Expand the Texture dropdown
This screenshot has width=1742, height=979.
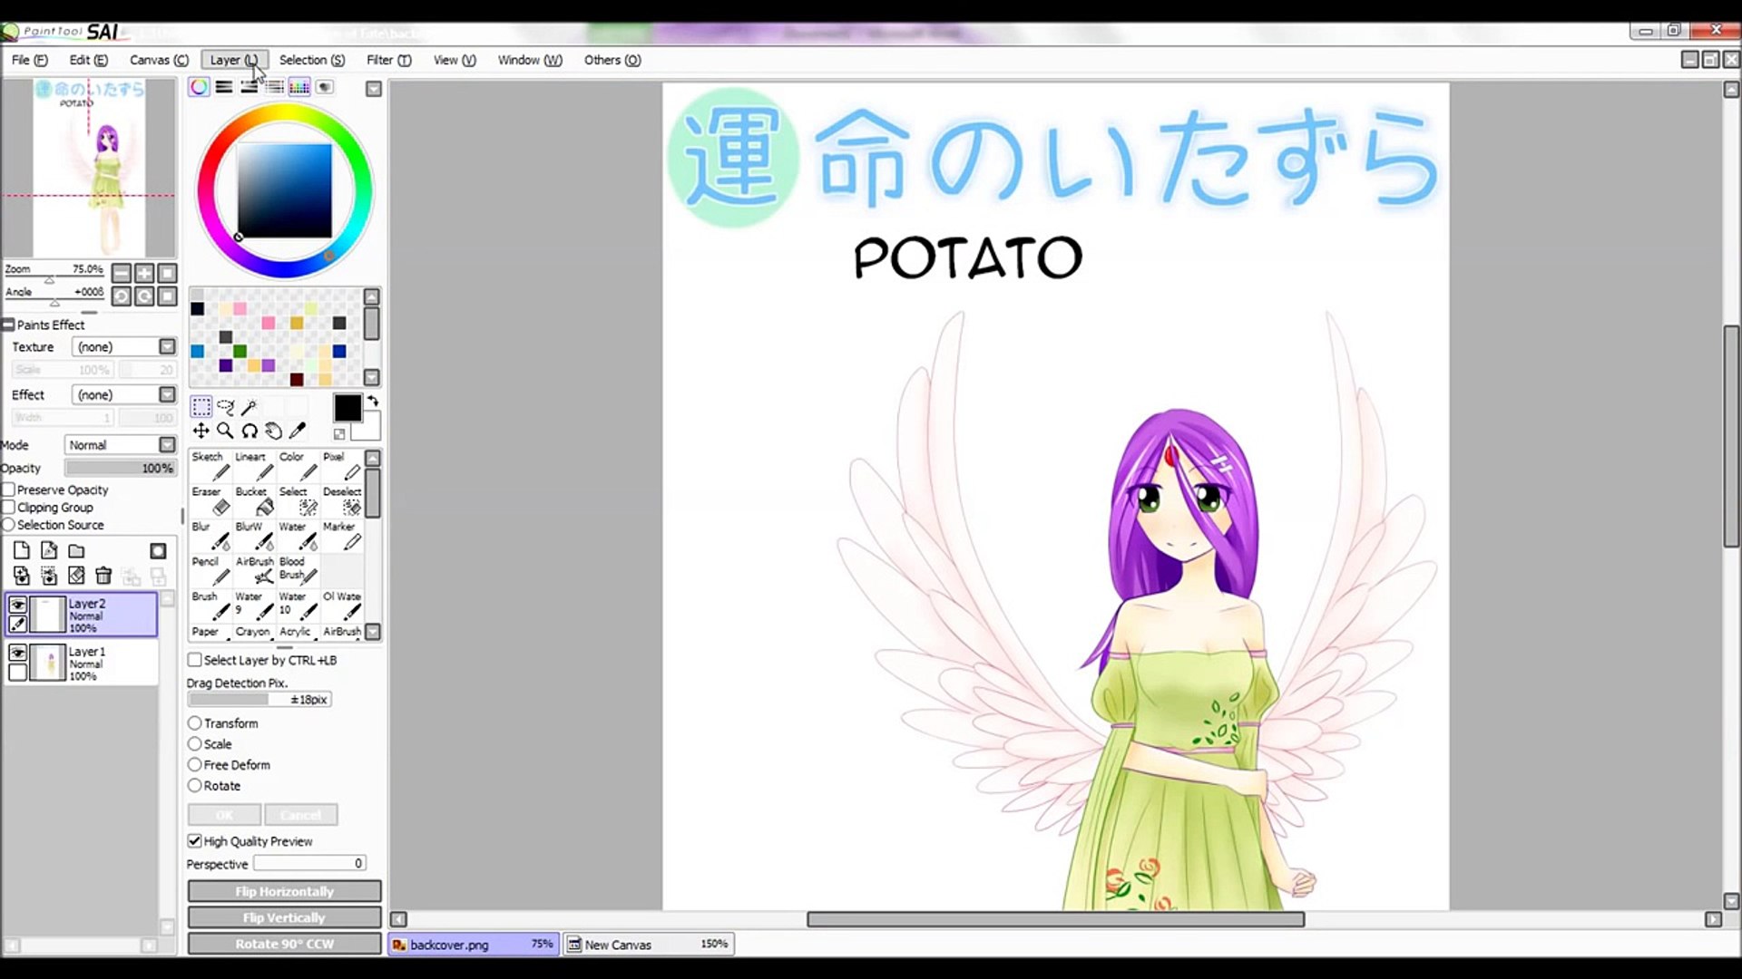[167, 347]
